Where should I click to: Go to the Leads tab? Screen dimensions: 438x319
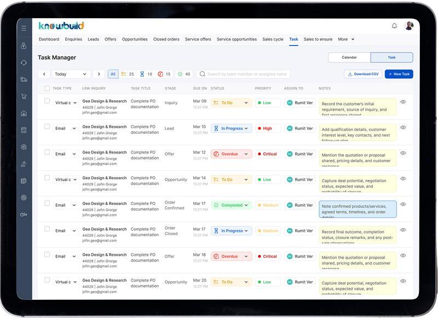pos(93,39)
